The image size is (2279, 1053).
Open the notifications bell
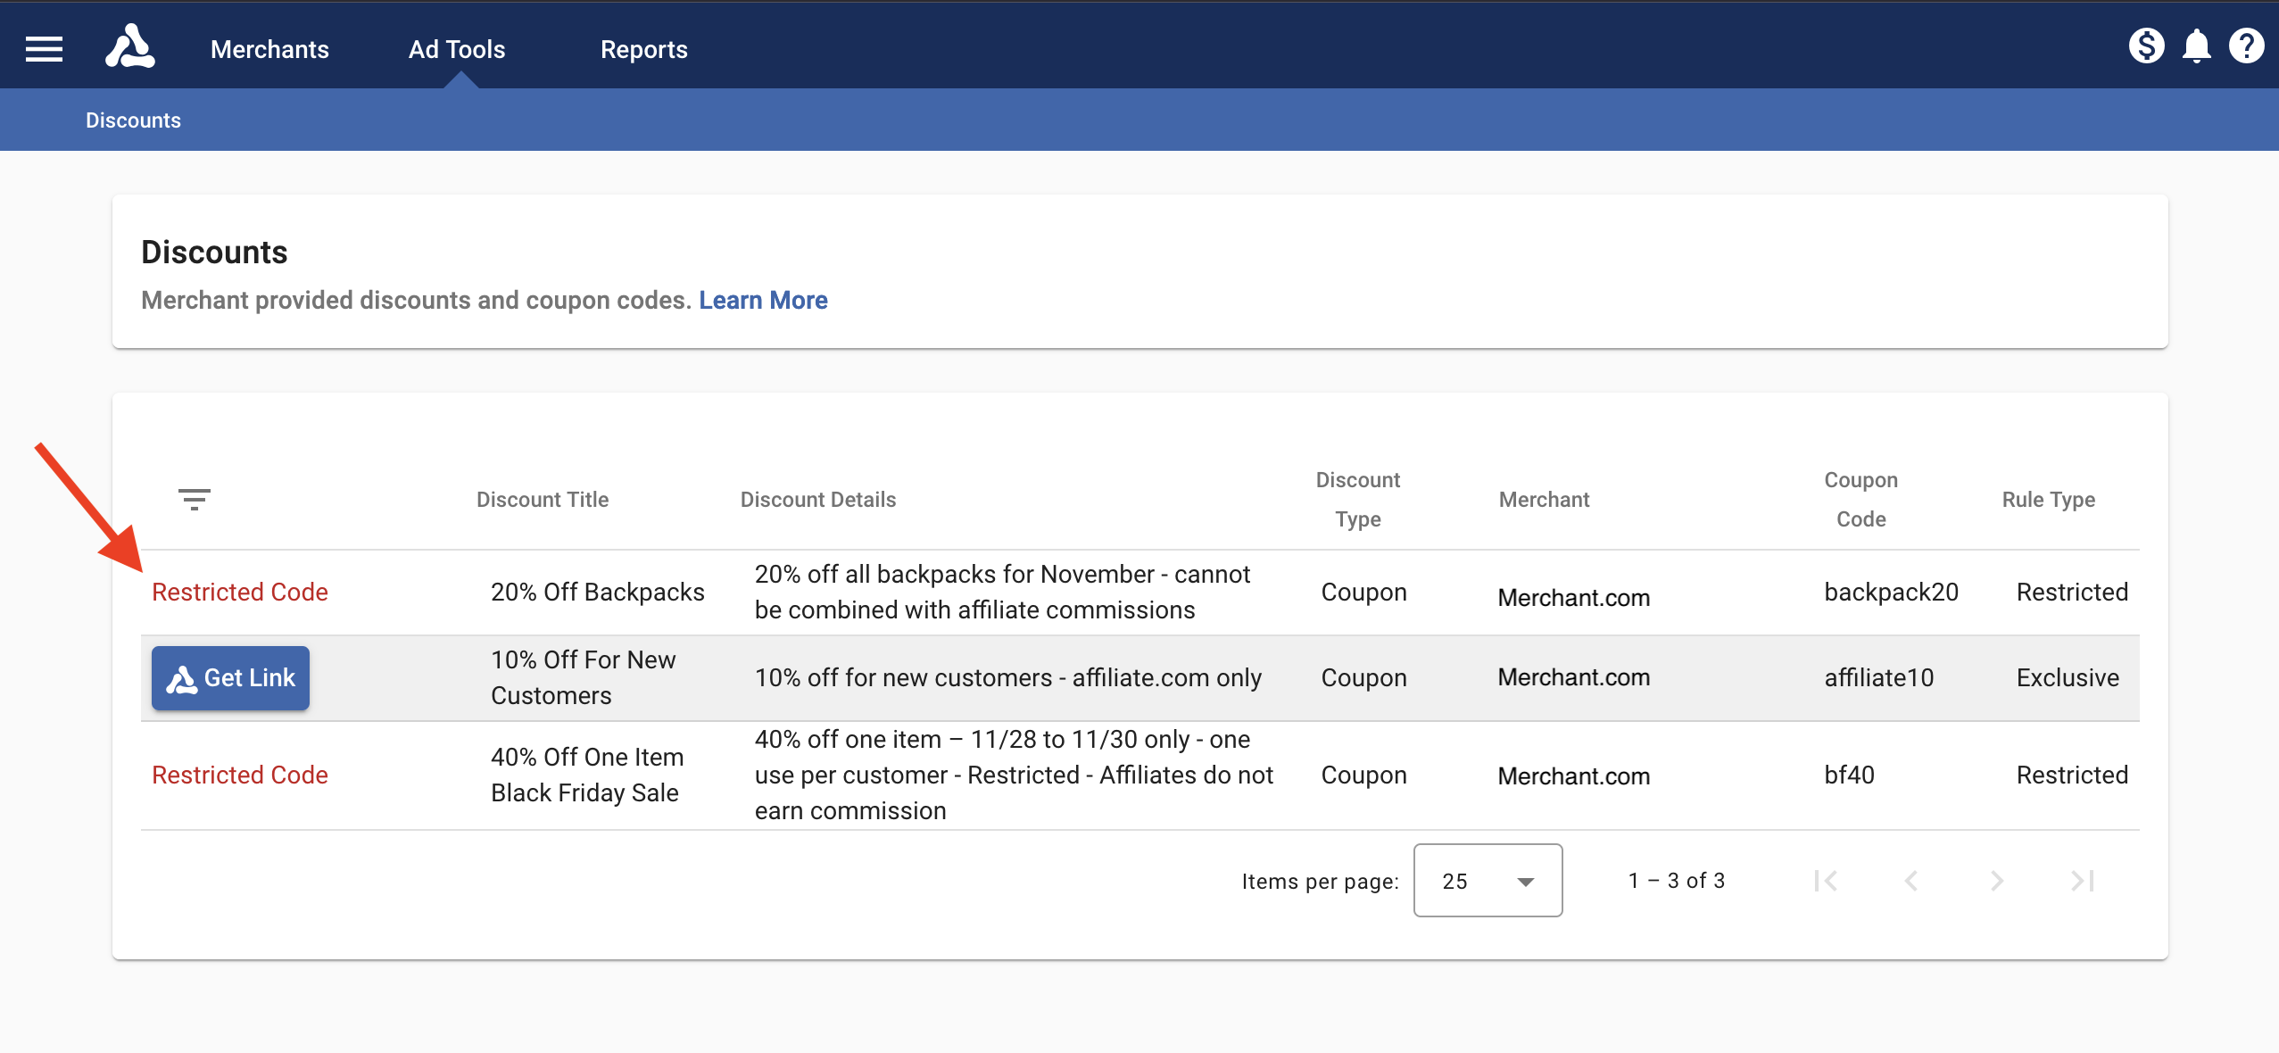[2196, 46]
